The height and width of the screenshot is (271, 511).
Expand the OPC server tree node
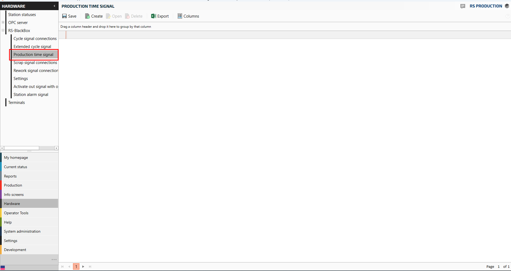pos(3,22)
